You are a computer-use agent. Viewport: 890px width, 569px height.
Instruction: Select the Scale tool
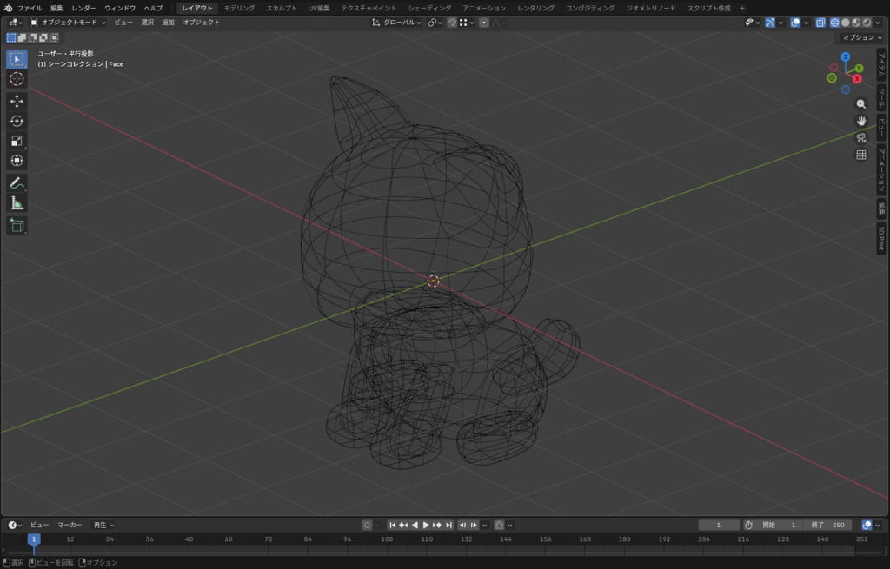pos(17,140)
